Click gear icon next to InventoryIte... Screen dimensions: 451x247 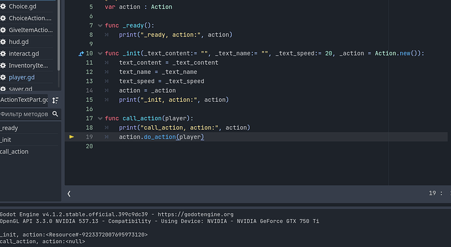pos(3,65)
